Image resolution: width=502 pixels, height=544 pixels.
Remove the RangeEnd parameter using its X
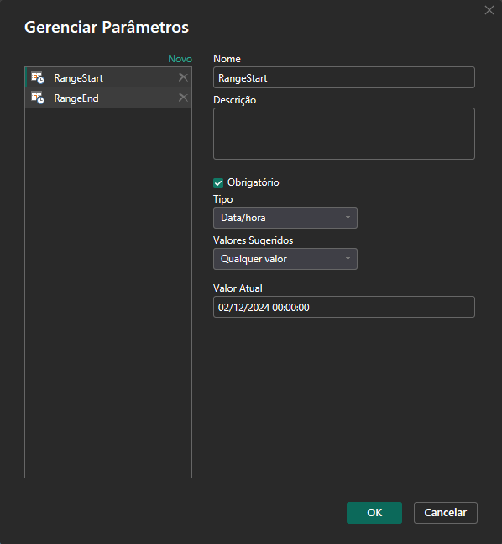183,98
